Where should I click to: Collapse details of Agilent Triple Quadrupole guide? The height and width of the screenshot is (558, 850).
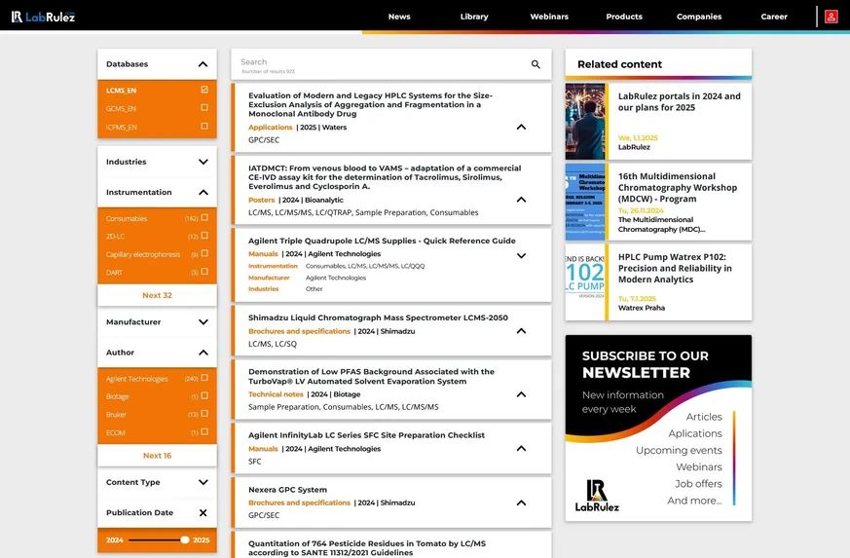tap(521, 255)
